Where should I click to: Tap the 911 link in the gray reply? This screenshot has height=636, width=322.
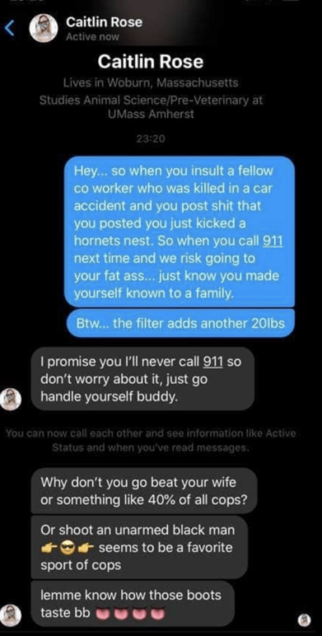pyautogui.click(x=213, y=361)
